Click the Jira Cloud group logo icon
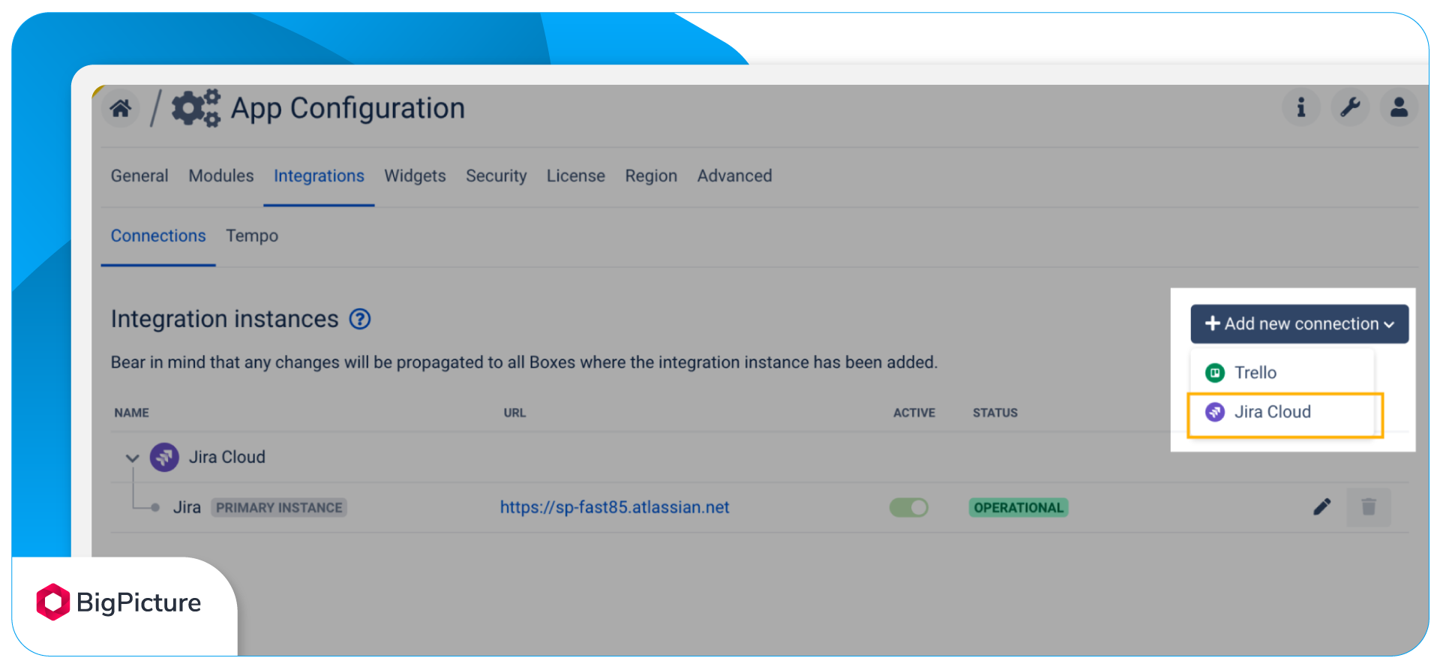The width and height of the screenshot is (1440, 670). [164, 457]
